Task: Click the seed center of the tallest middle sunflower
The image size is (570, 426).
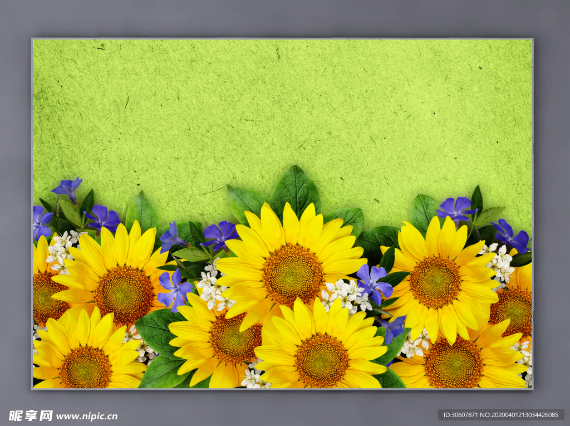Action: (292, 273)
